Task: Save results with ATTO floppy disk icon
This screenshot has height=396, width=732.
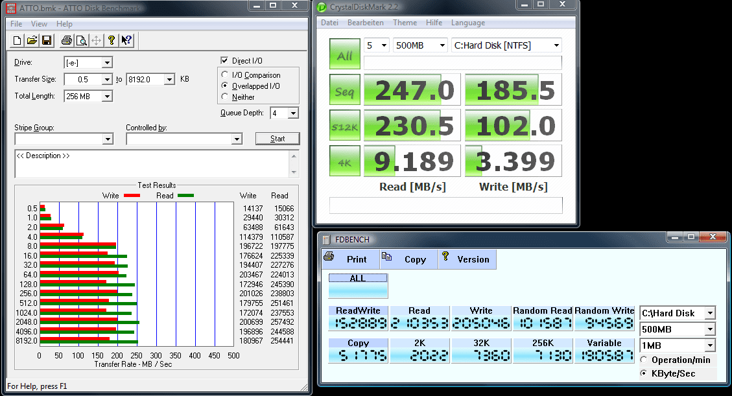Action: click(x=46, y=41)
